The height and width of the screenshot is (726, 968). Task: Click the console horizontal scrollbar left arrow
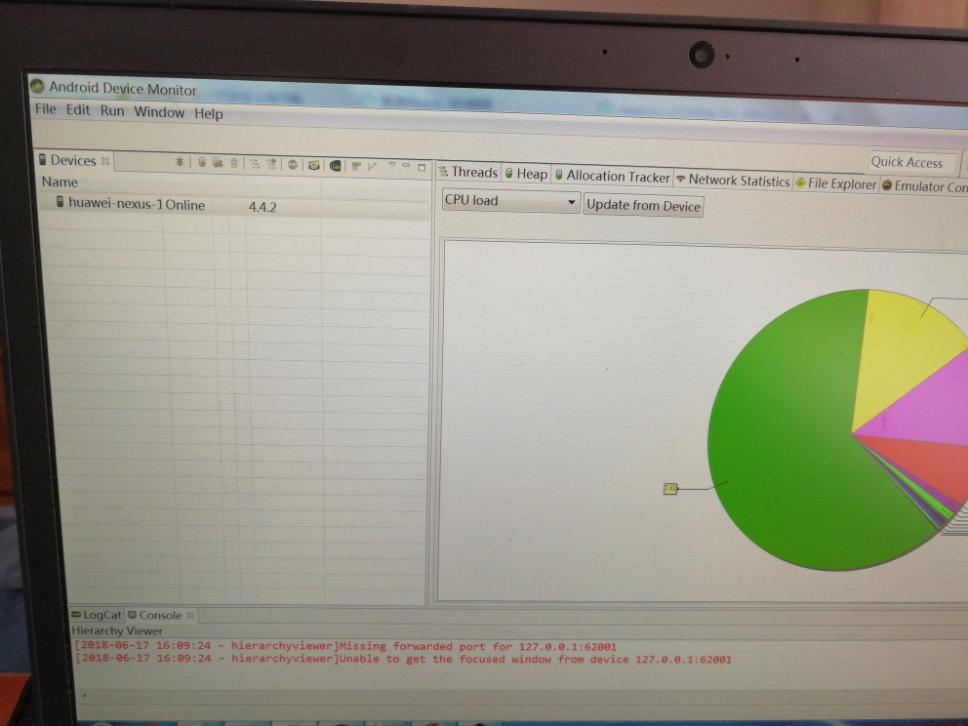85,695
